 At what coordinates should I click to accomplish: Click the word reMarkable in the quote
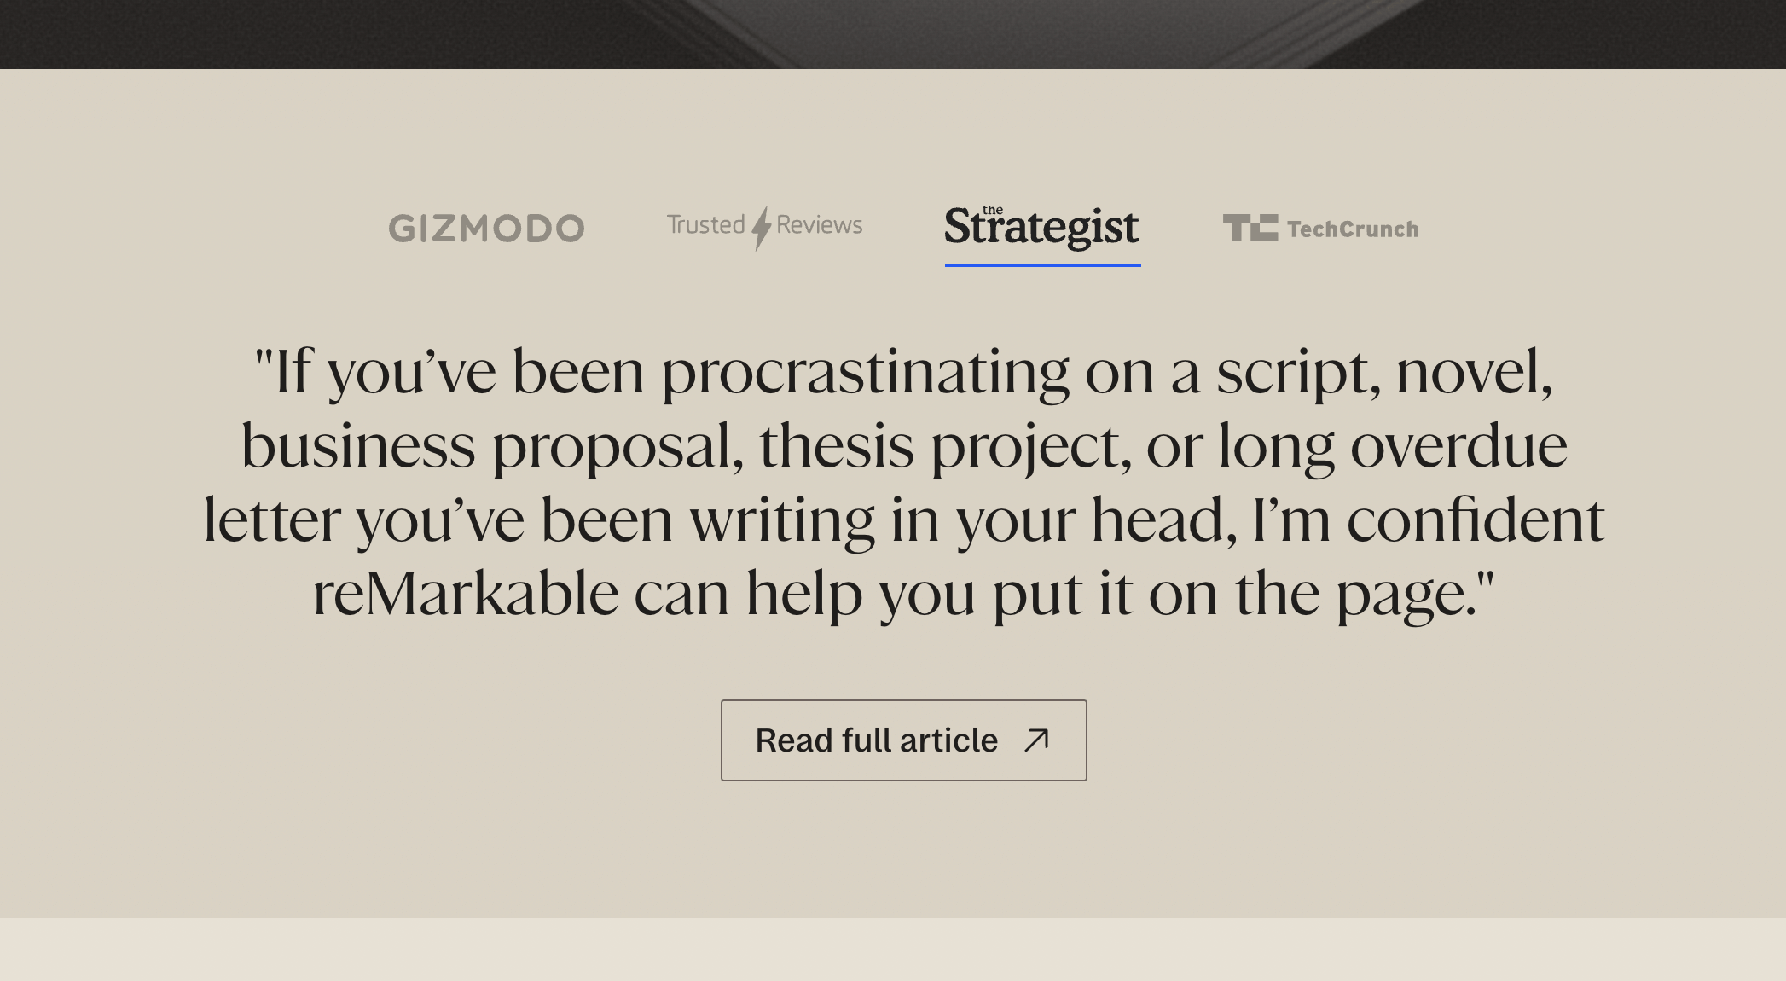pyautogui.click(x=466, y=594)
